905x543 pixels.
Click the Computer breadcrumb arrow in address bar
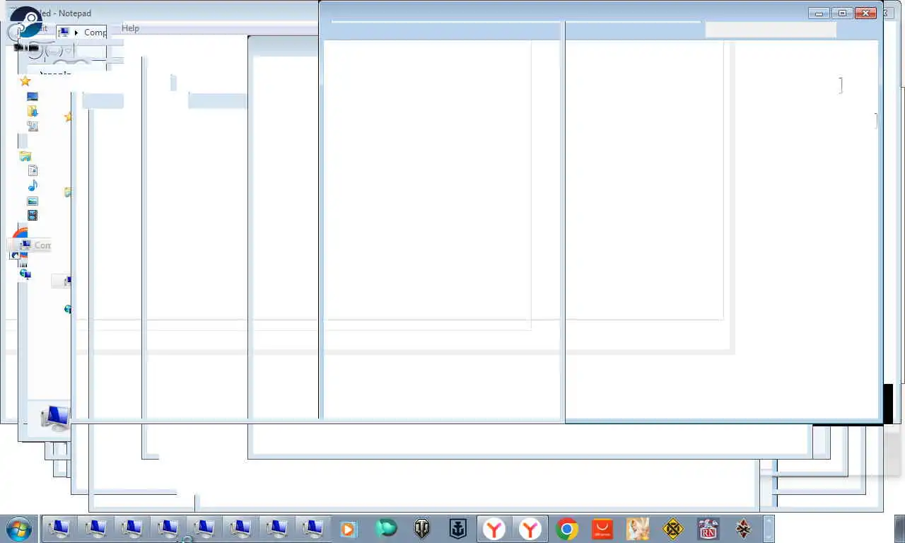[76, 33]
